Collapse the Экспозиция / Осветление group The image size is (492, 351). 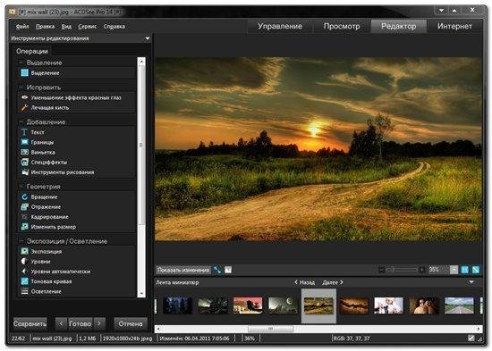coord(21,241)
